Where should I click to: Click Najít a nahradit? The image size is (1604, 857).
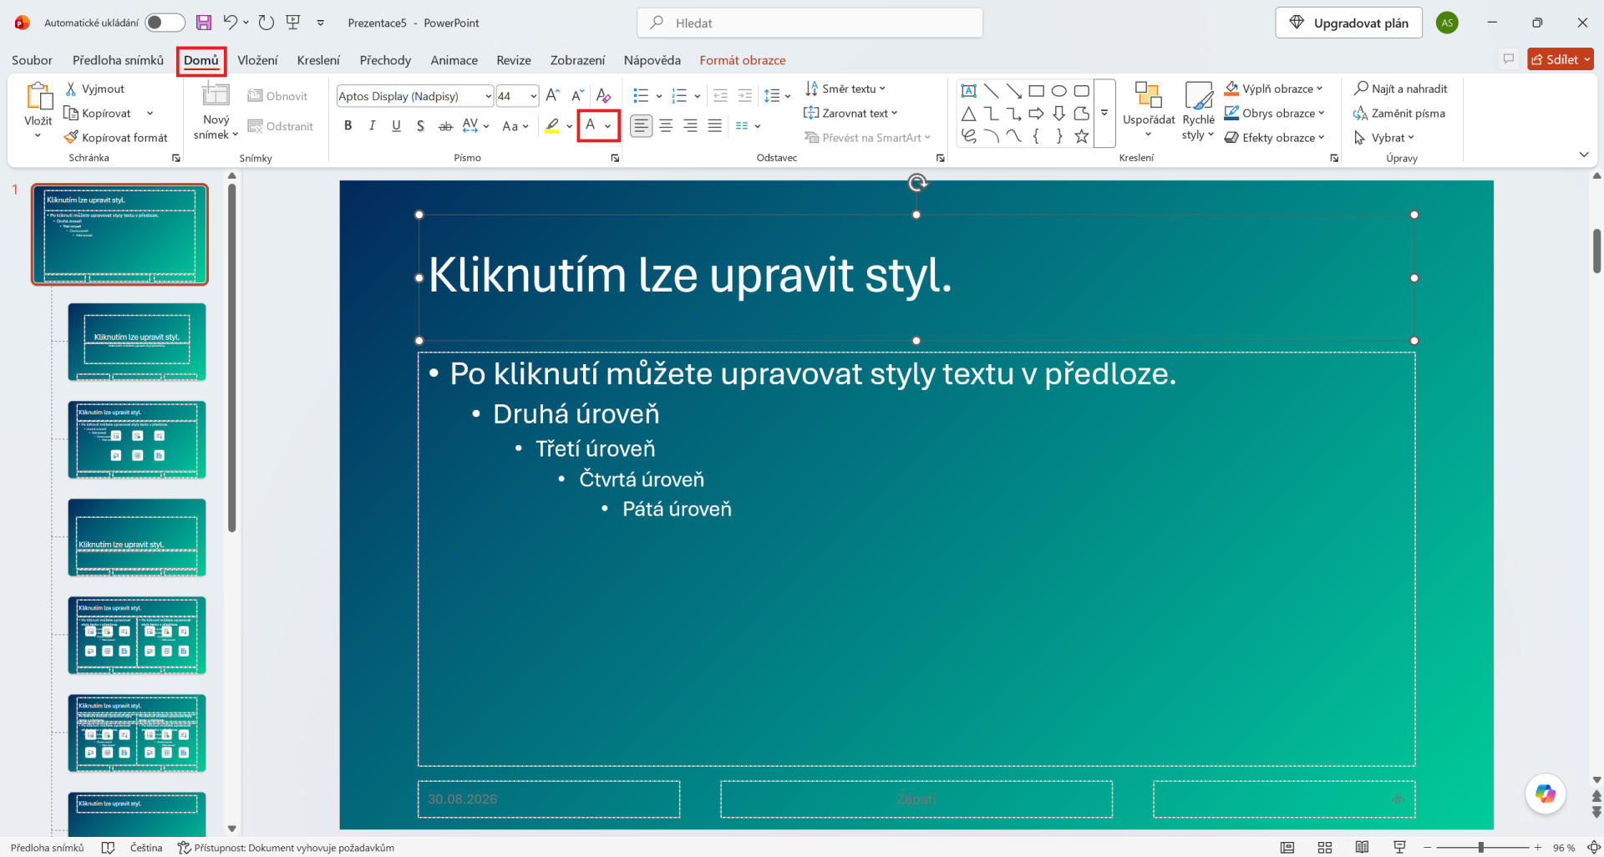[x=1400, y=89]
